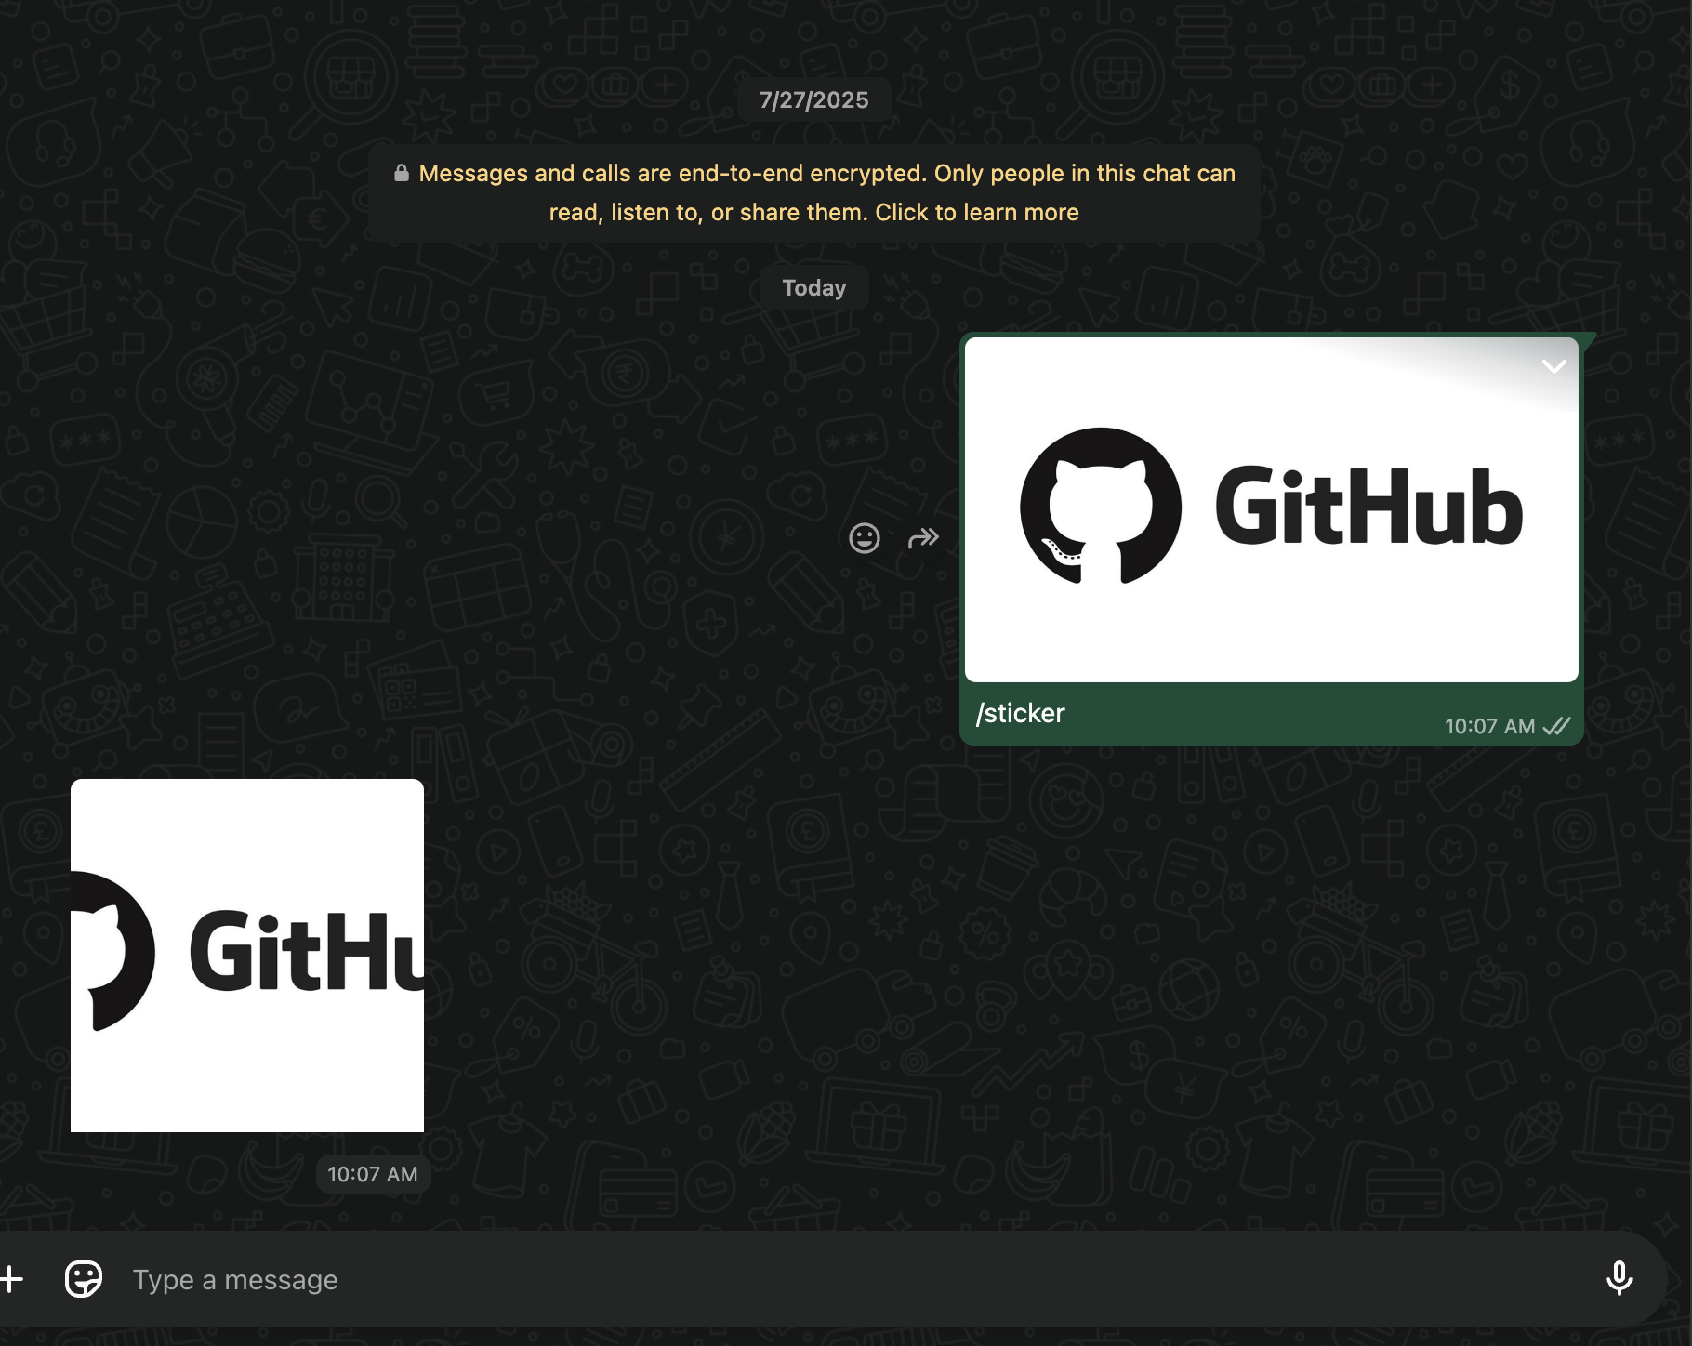Open the received GitHub sticker
The width and height of the screenshot is (1692, 1346).
click(247, 956)
